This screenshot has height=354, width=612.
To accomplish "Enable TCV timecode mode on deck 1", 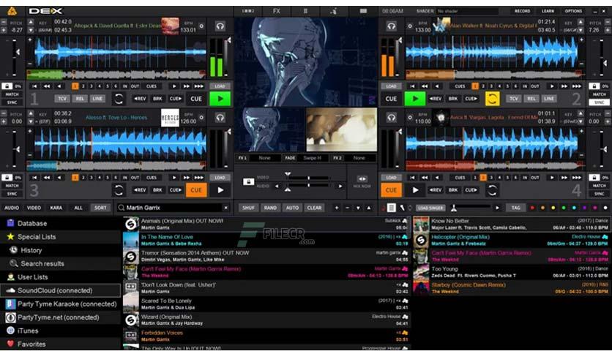I will (x=62, y=99).
